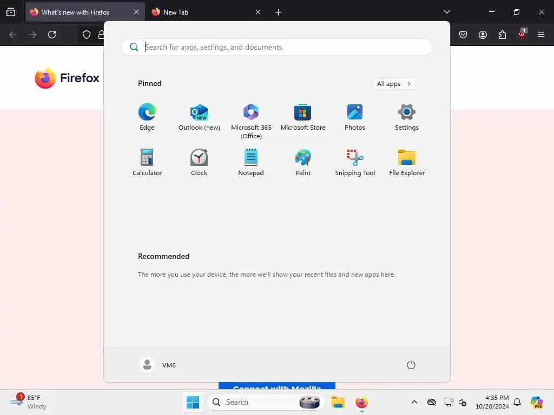Switch to the New Tab tab
The width and height of the screenshot is (554, 415).
click(207, 12)
